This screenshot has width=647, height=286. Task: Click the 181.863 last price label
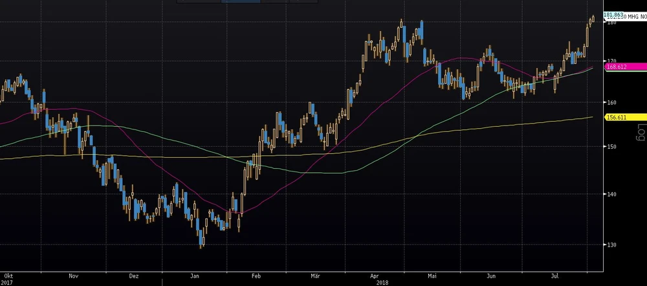click(x=613, y=14)
